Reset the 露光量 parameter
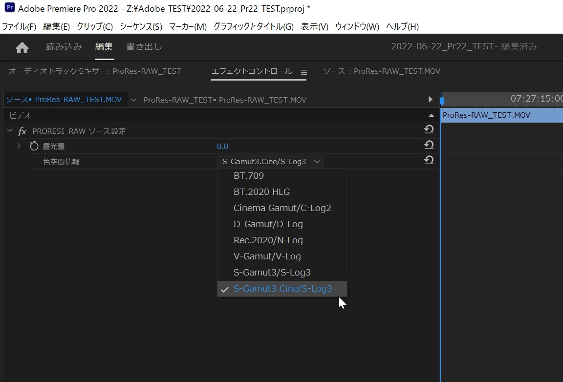563x382 pixels. (429, 145)
